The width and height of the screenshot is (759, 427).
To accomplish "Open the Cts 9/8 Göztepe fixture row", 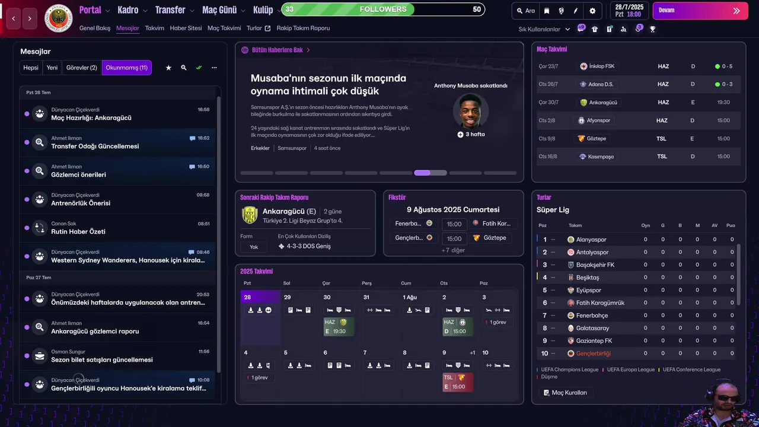I will pyautogui.click(x=638, y=138).
